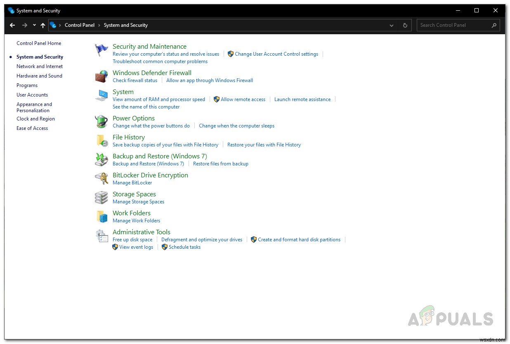Click Restore your files with File History

tap(264, 145)
